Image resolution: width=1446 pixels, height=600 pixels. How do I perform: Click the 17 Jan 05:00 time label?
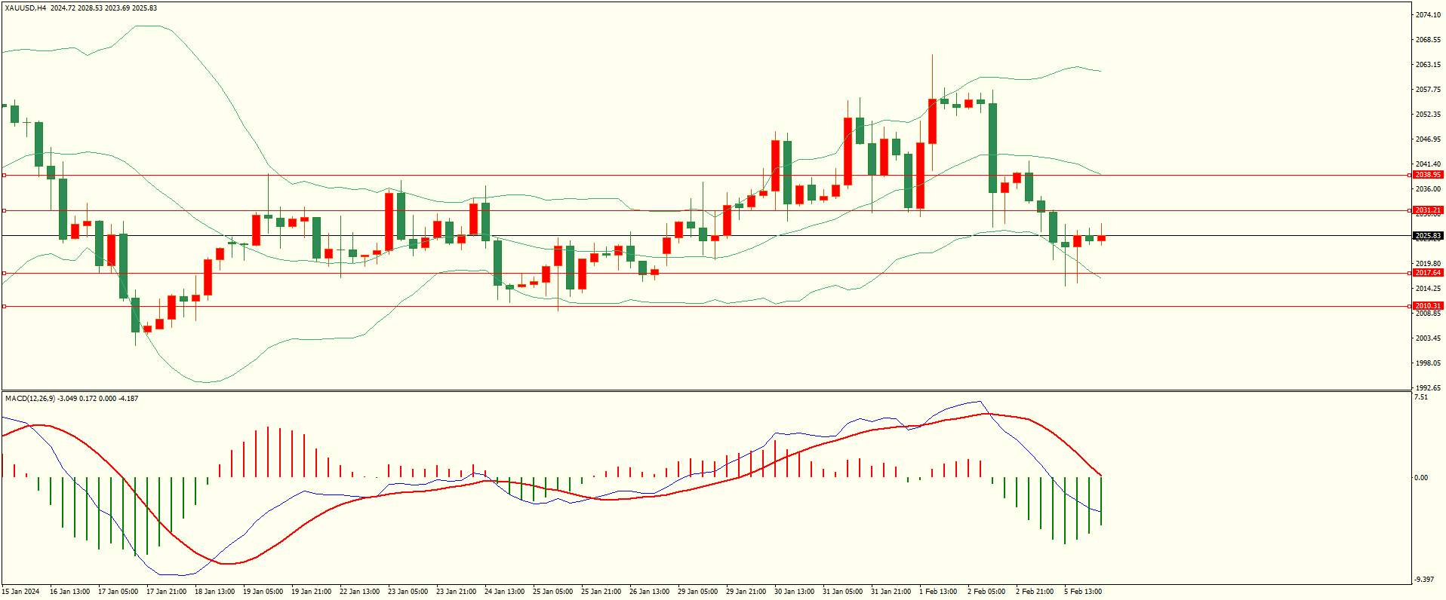[x=118, y=592]
